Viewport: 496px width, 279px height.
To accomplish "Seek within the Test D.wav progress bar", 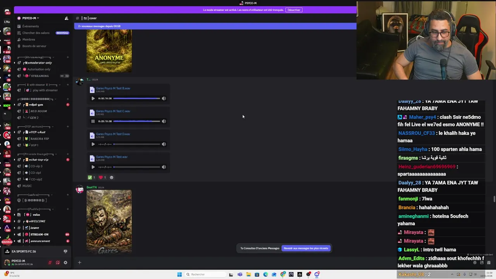I will [136, 144].
